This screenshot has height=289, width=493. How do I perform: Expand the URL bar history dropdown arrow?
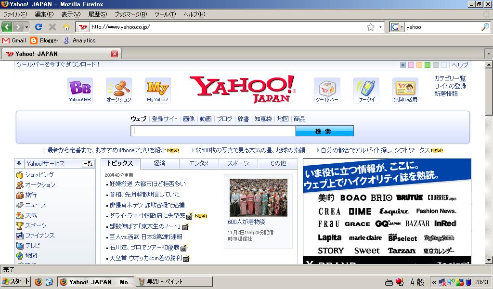[x=380, y=27]
